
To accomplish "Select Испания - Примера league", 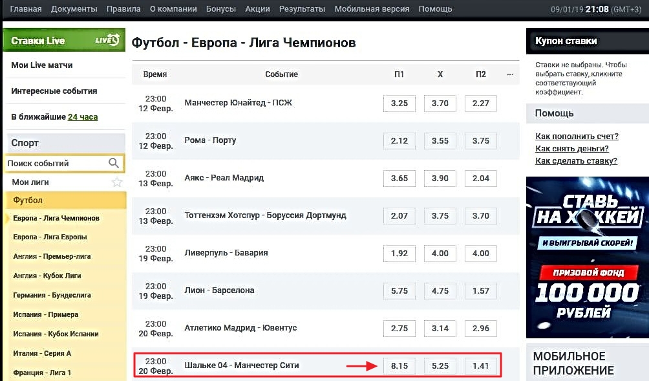I will click(45, 314).
